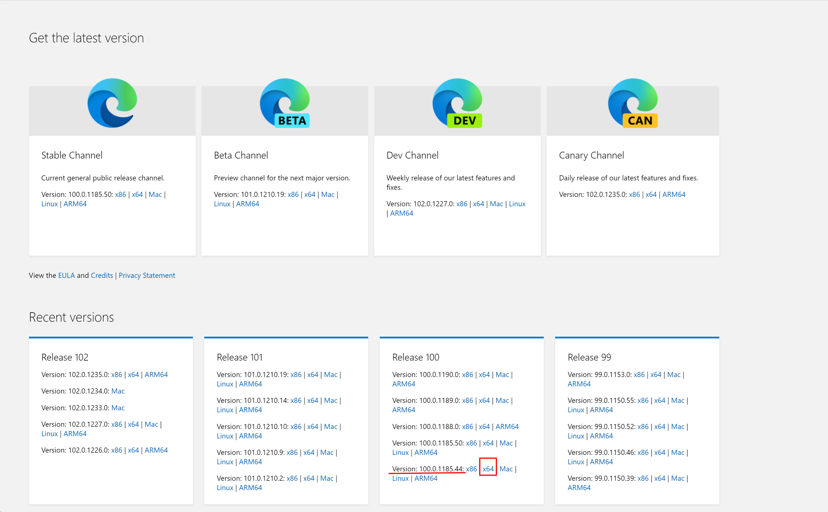Download version 101.0.1210.10 Mac driver
The image size is (828, 512).
(x=331, y=427)
